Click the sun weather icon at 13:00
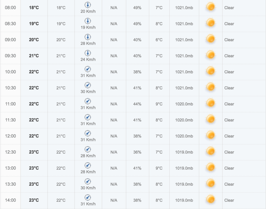Image resolution: width=266 pixels, height=209 pixels. (210, 167)
